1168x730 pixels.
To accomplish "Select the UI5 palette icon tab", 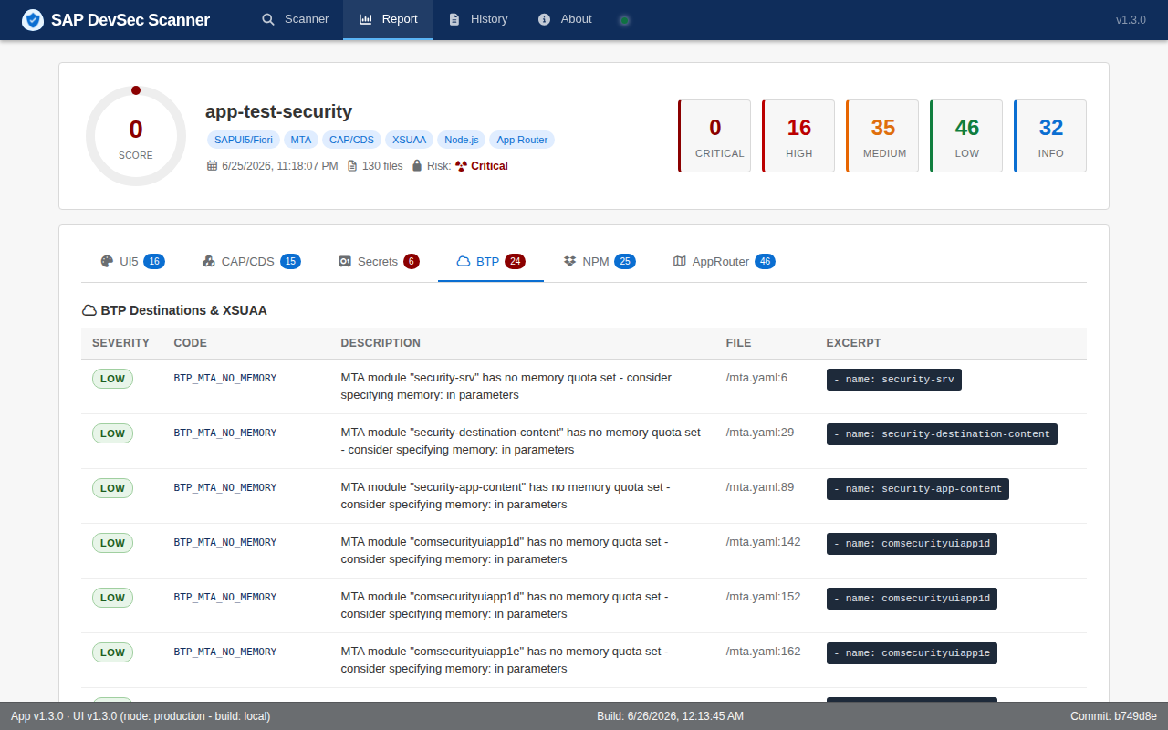I will point(107,262).
